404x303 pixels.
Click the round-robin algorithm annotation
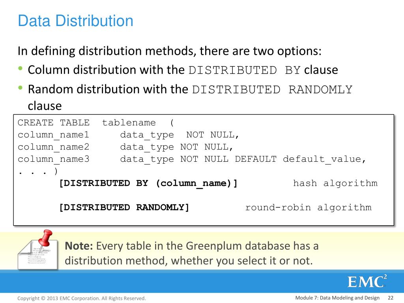coord(309,208)
